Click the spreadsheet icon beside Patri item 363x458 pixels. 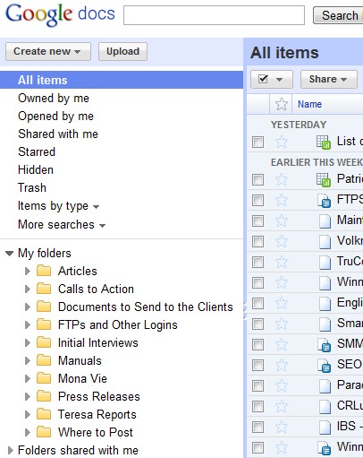[324, 180]
